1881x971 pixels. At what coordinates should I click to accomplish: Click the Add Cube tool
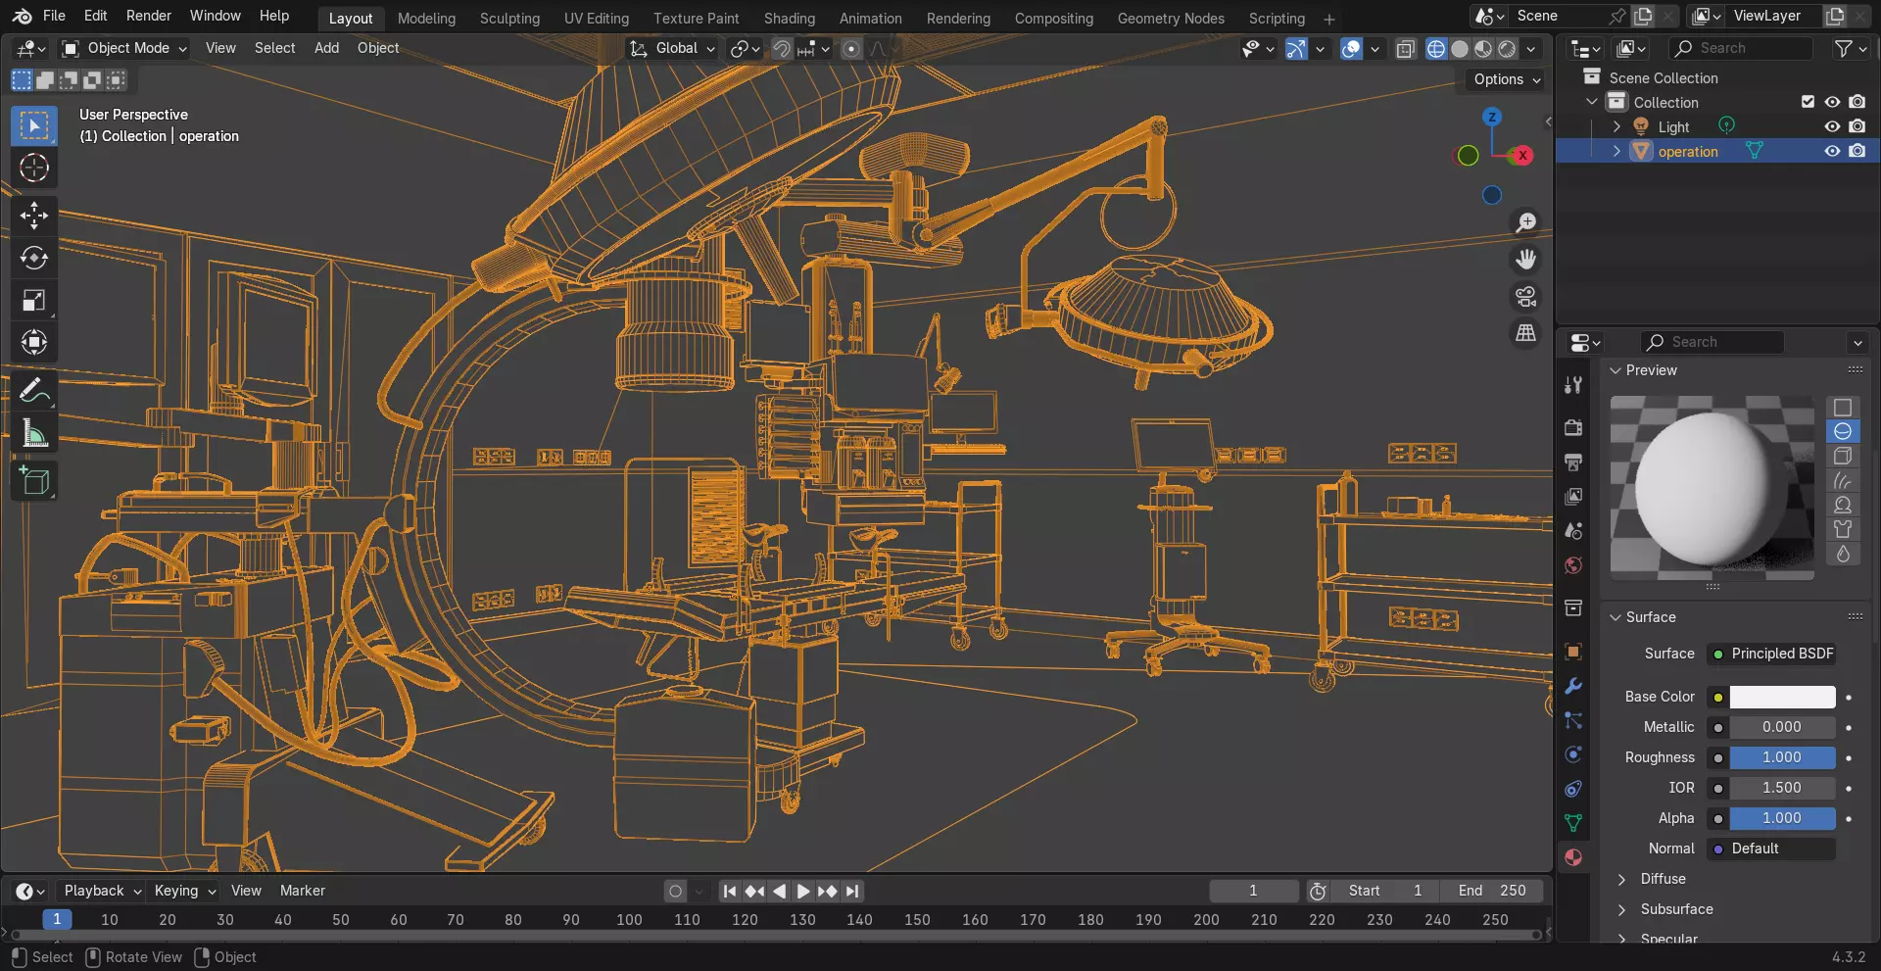pyautogui.click(x=34, y=481)
